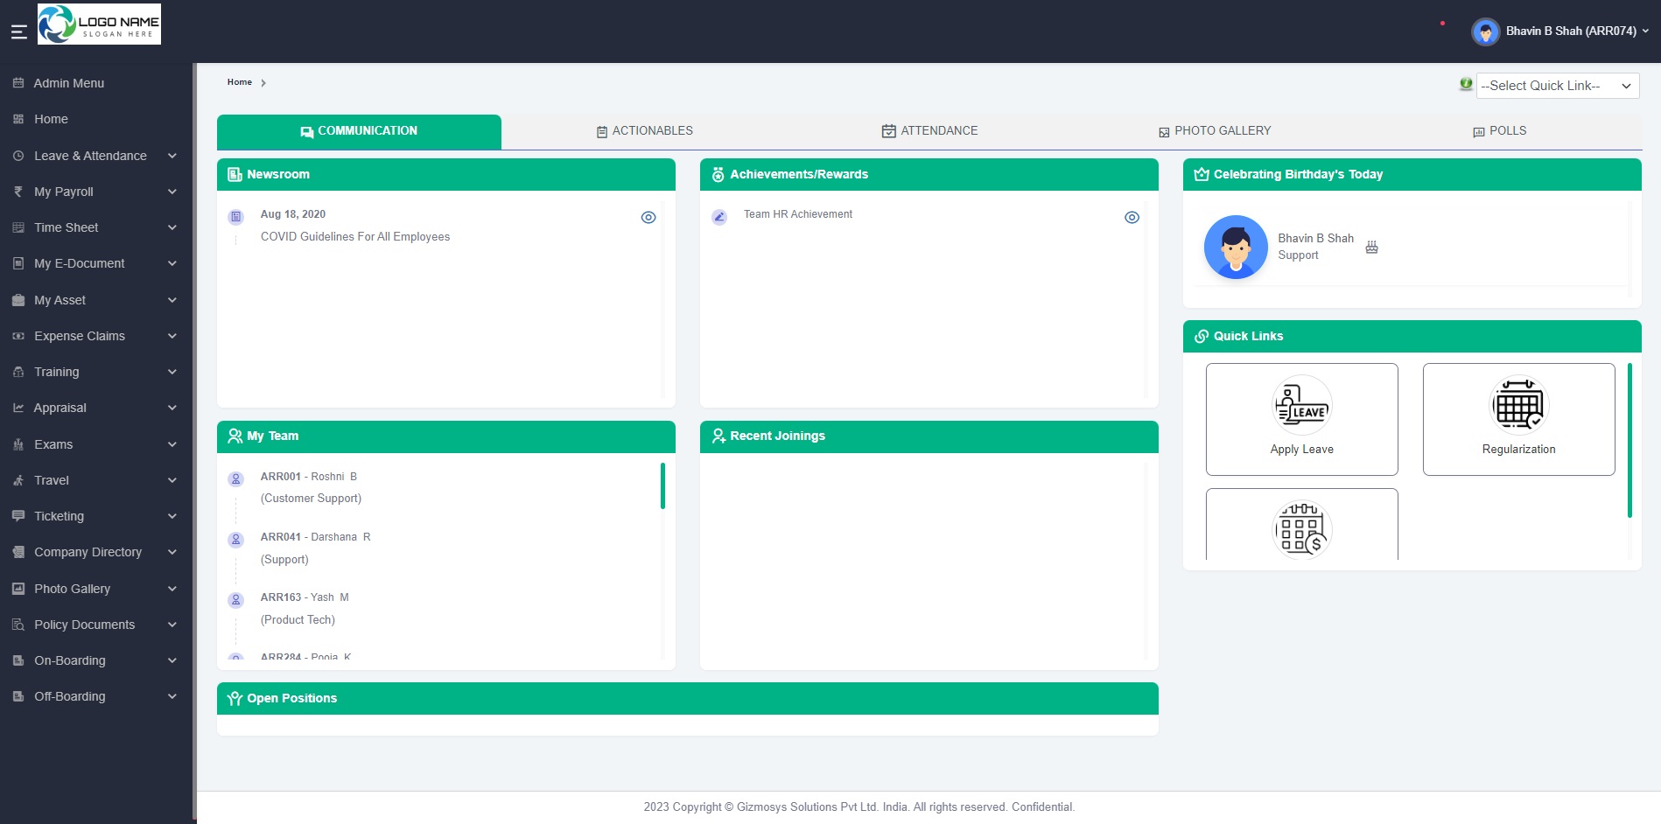Viewport: 1661px width, 824px height.
Task: Click the birthday cake icon beside Bhavin B Shah
Action: pos(1371,248)
